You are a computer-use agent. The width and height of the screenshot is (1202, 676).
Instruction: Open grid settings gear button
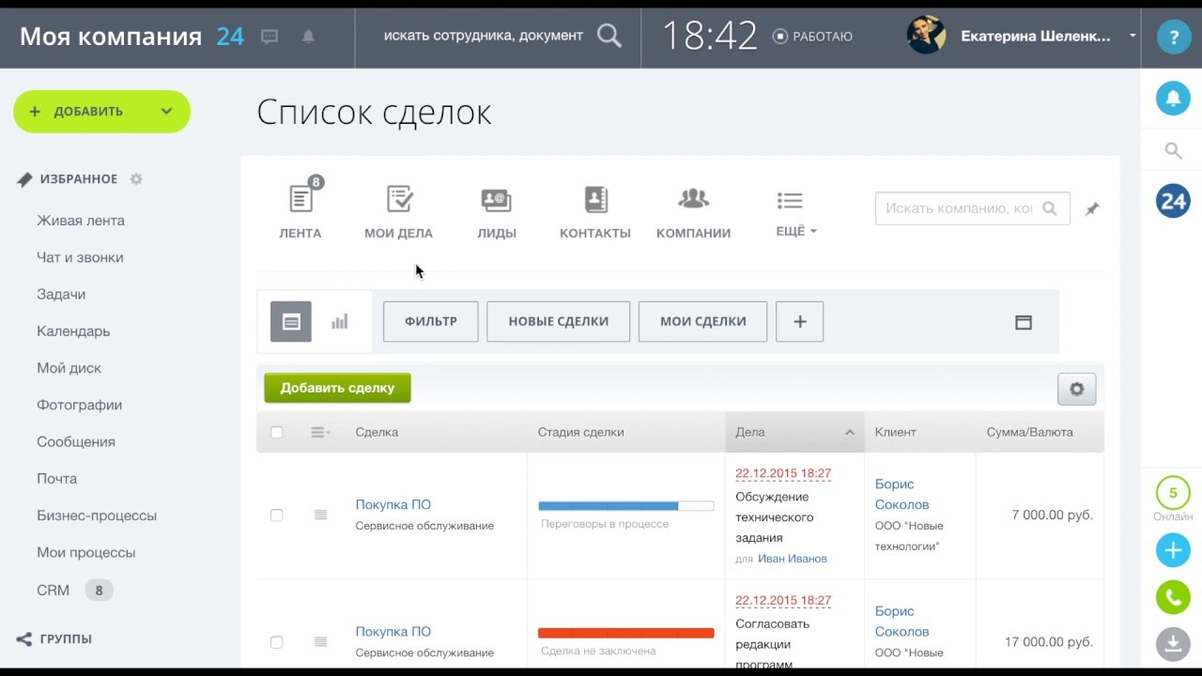(x=1077, y=389)
